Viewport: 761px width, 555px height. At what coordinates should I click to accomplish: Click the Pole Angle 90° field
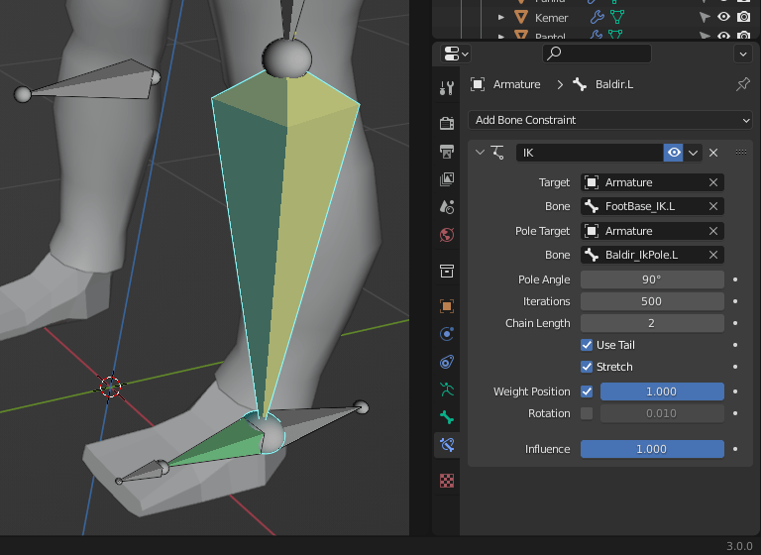(x=652, y=279)
